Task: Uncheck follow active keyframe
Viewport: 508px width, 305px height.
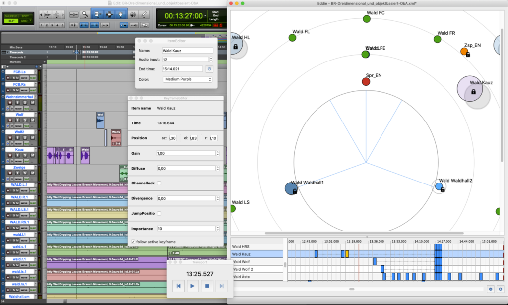Action: click(133, 241)
